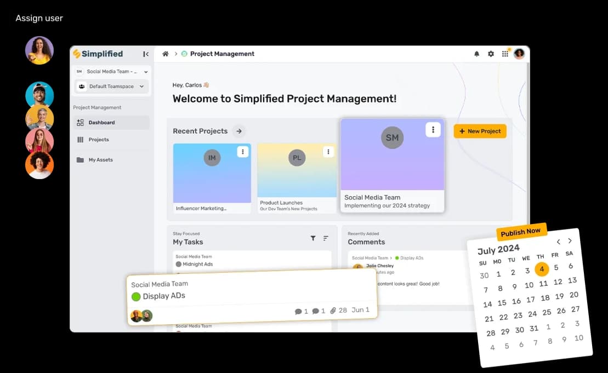The image size is (608, 373).
Task: Click the arrow next to Recent Projects
Action: [239, 131]
